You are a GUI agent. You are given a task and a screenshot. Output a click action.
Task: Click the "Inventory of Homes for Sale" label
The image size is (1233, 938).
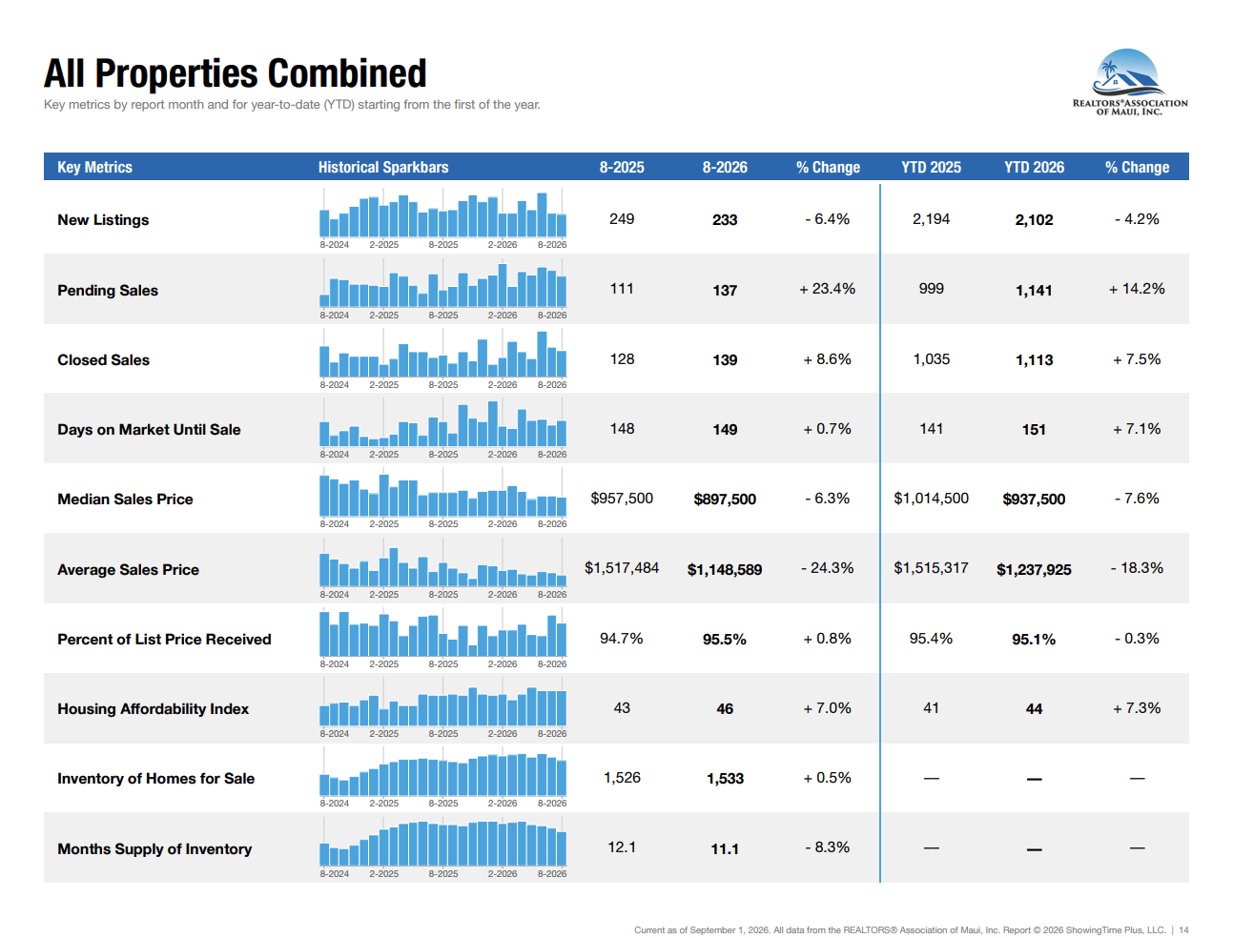click(x=155, y=779)
